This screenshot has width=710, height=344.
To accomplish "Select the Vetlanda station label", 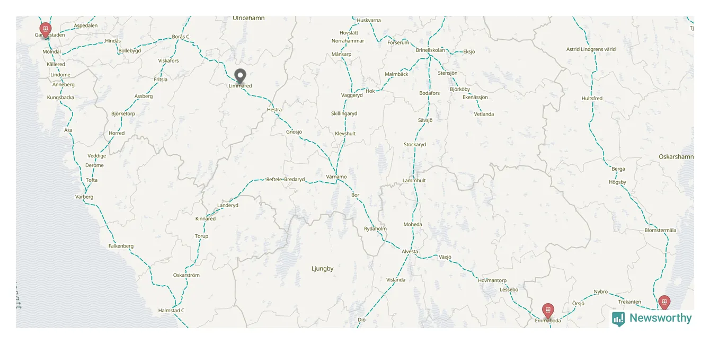I will tap(484, 114).
